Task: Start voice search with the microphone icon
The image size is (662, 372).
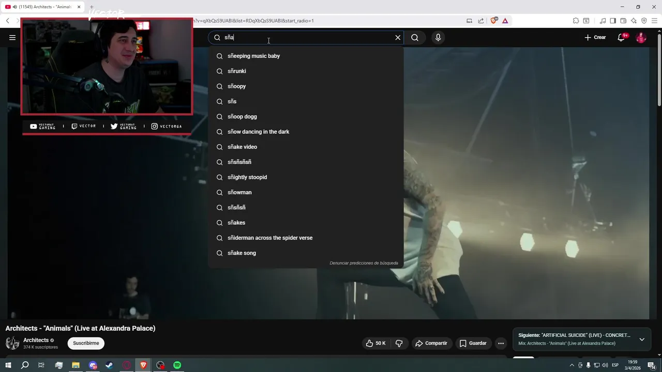Action: coord(438,37)
